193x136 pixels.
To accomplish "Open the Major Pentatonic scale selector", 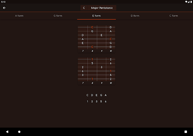I will click(x=102, y=8).
